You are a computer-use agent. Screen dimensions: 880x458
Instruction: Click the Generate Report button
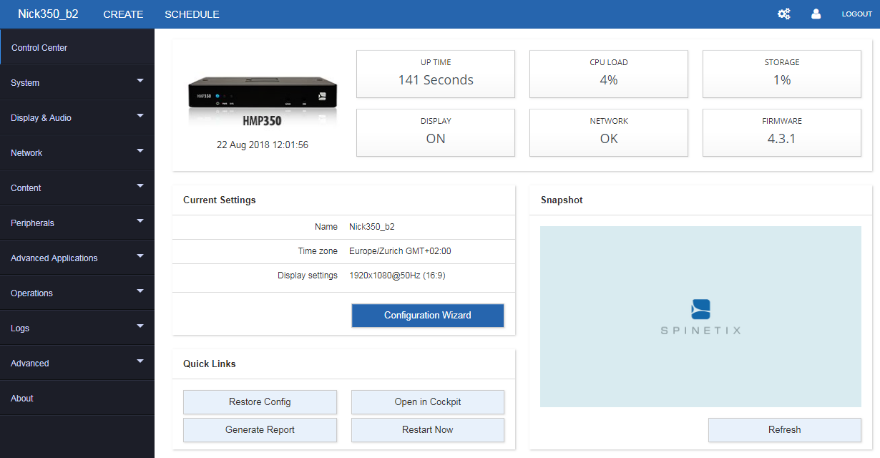tap(260, 429)
